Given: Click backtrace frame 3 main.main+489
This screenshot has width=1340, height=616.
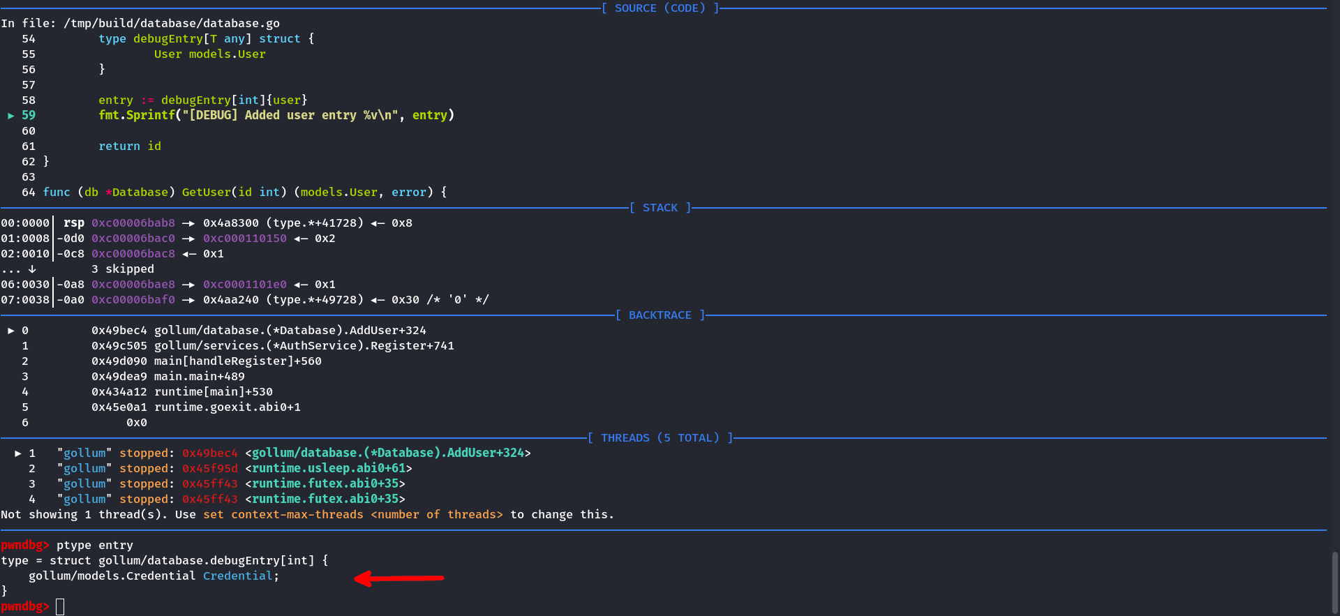Looking at the screenshot, I should pyautogui.click(x=199, y=377).
